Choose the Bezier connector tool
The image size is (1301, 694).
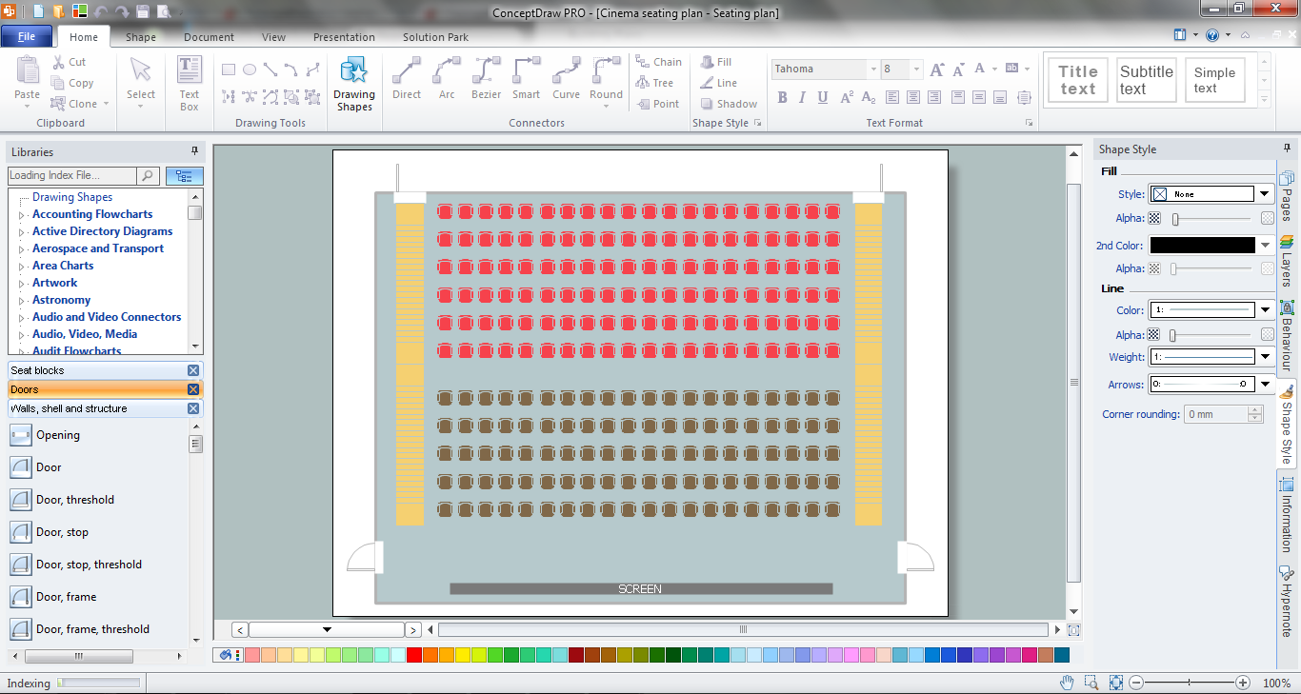486,78
